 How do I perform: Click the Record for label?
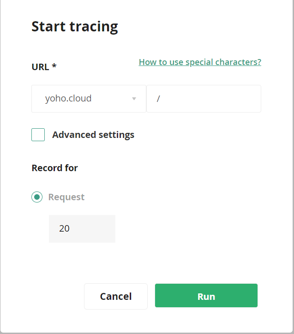click(x=54, y=168)
